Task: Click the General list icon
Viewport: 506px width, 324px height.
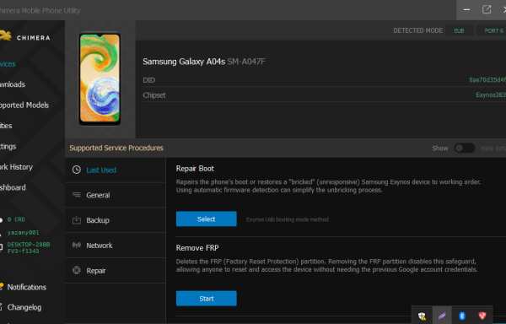Action: (77, 195)
